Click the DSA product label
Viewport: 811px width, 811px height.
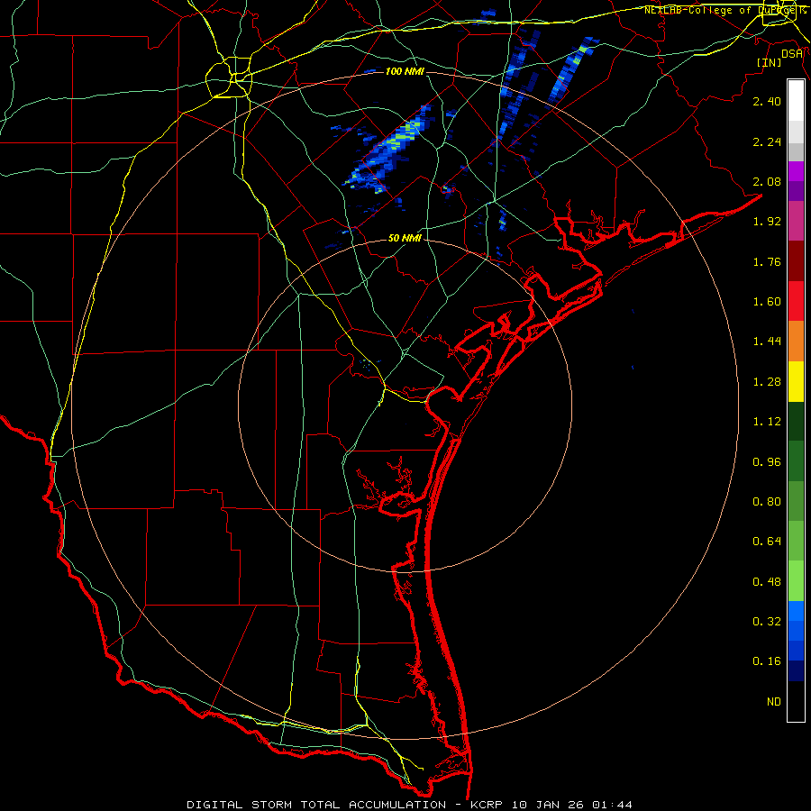(792, 54)
